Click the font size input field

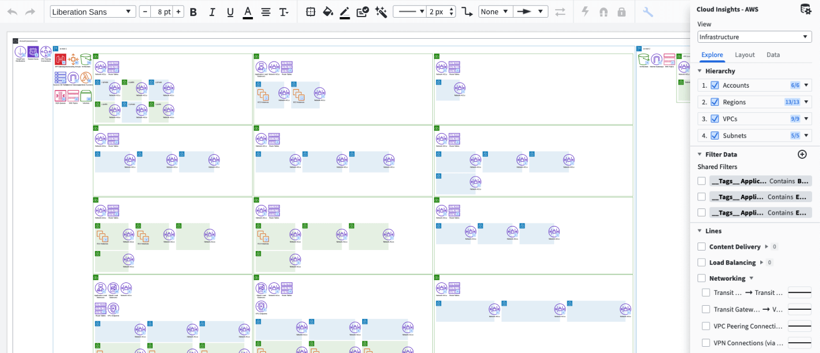(162, 12)
